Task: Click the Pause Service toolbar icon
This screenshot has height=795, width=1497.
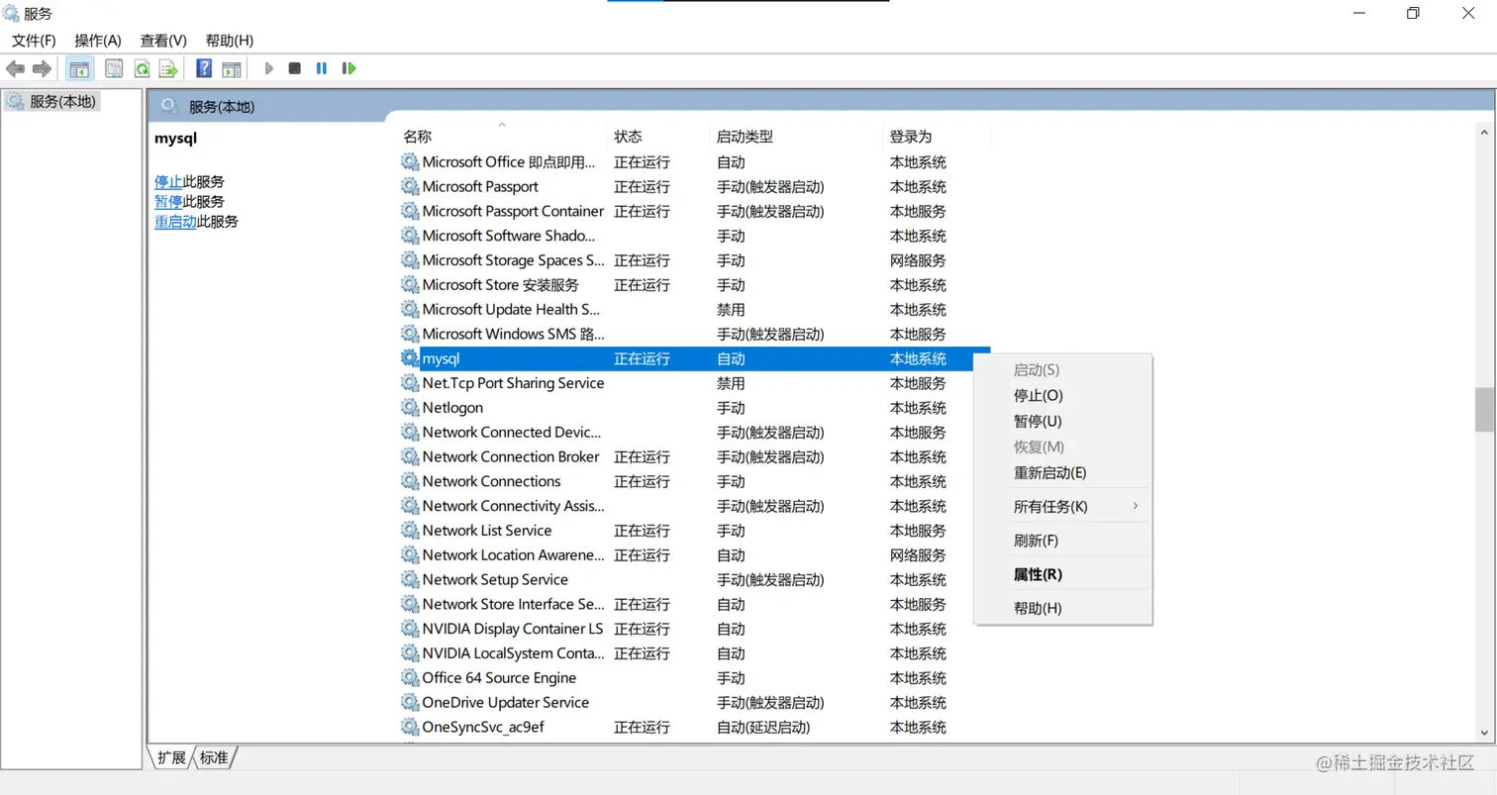Action: pos(321,68)
